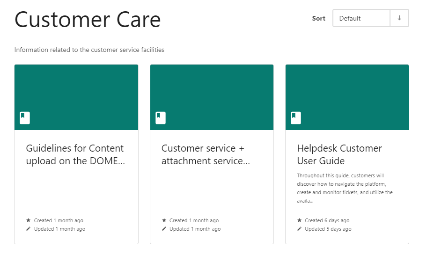Open 'Guidelines for Content upload on the DOME...' book

75,154
